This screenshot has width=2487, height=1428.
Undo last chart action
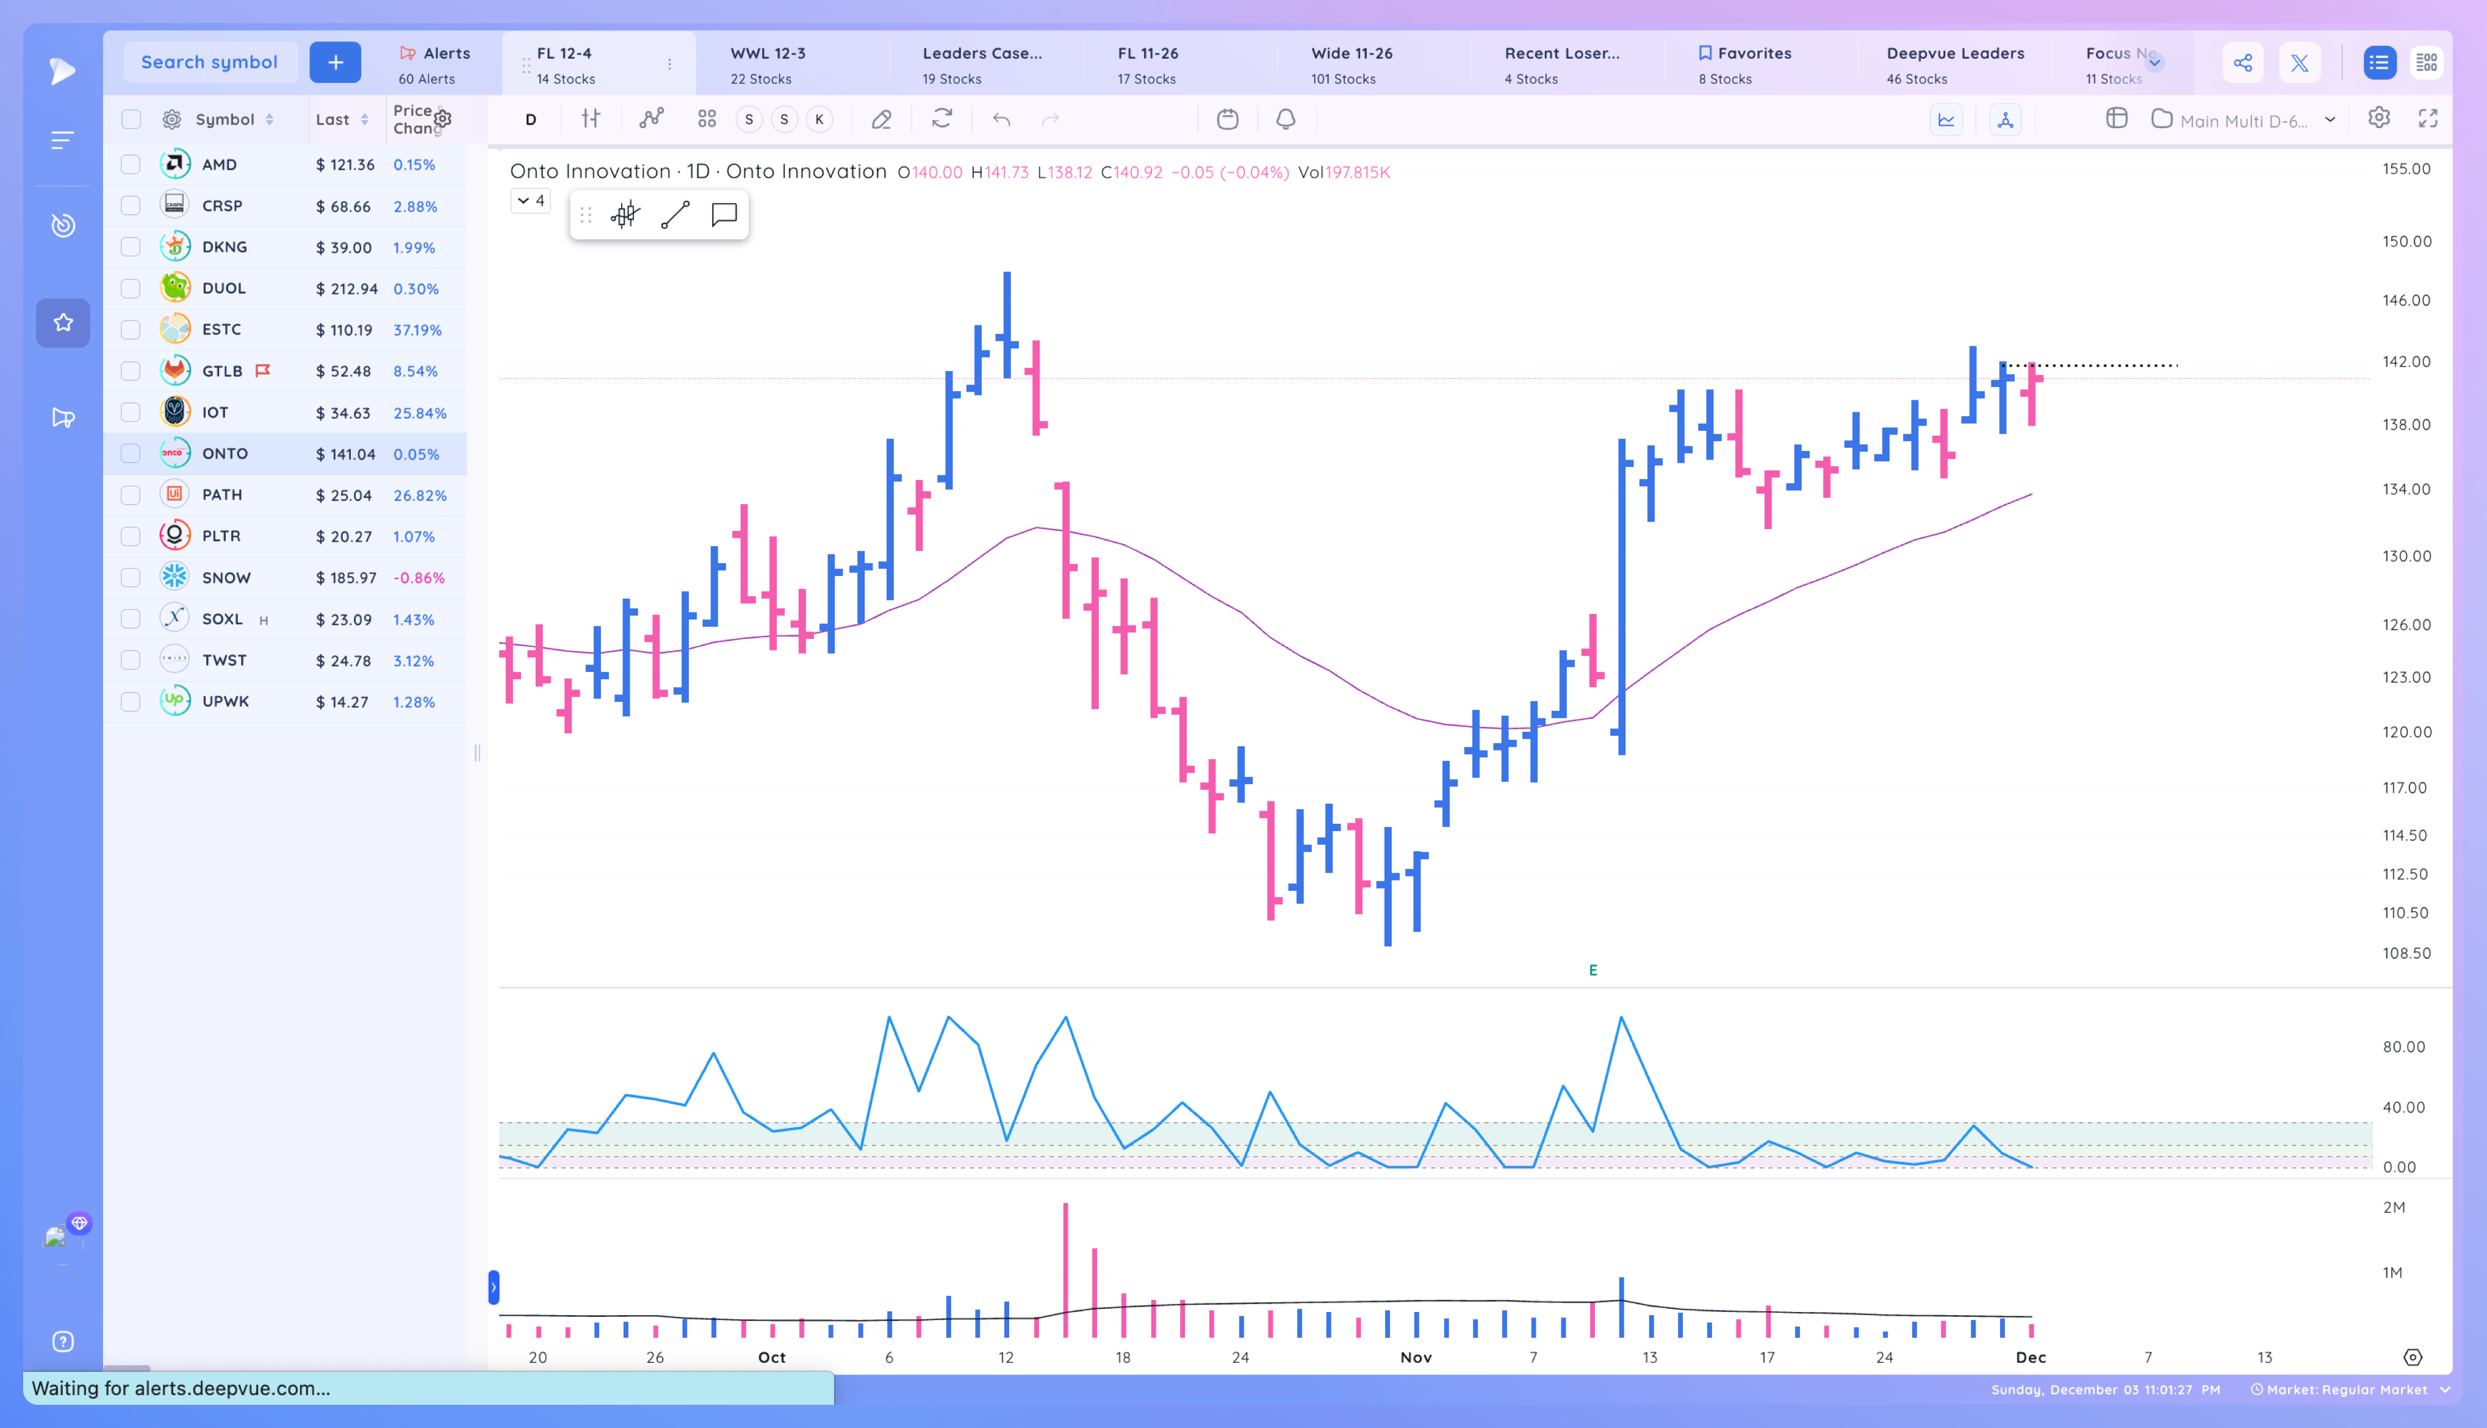coord(1001,120)
